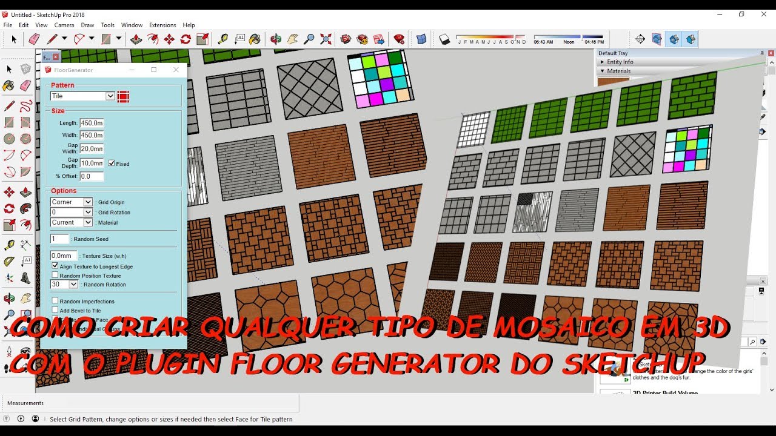Select the Push/Pull tool in top toolbar

136,39
